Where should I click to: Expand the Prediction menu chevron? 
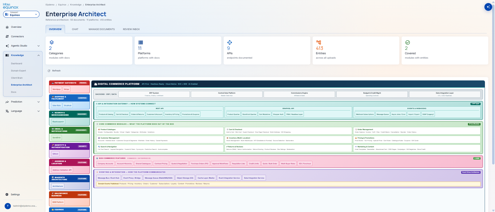pyautogui.click(x=39, y=102)
